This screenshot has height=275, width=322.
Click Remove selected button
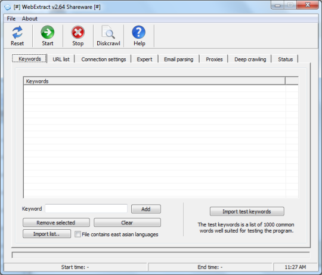pyautogui.click(x=56, y=223)
